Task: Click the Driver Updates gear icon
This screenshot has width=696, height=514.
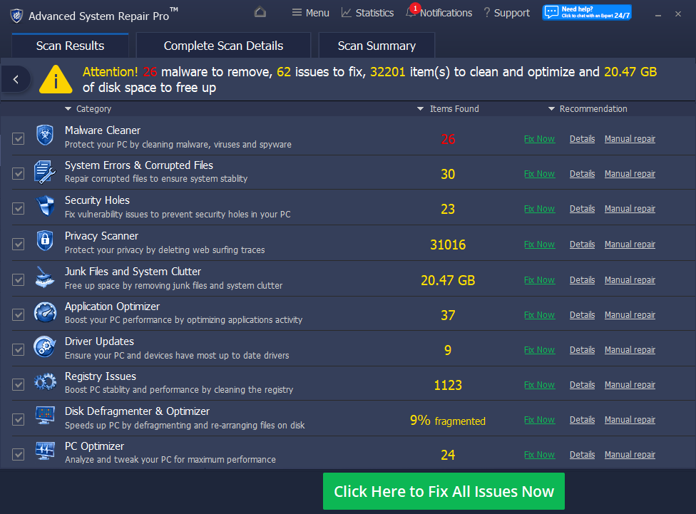Action: [x=45, y=347]
